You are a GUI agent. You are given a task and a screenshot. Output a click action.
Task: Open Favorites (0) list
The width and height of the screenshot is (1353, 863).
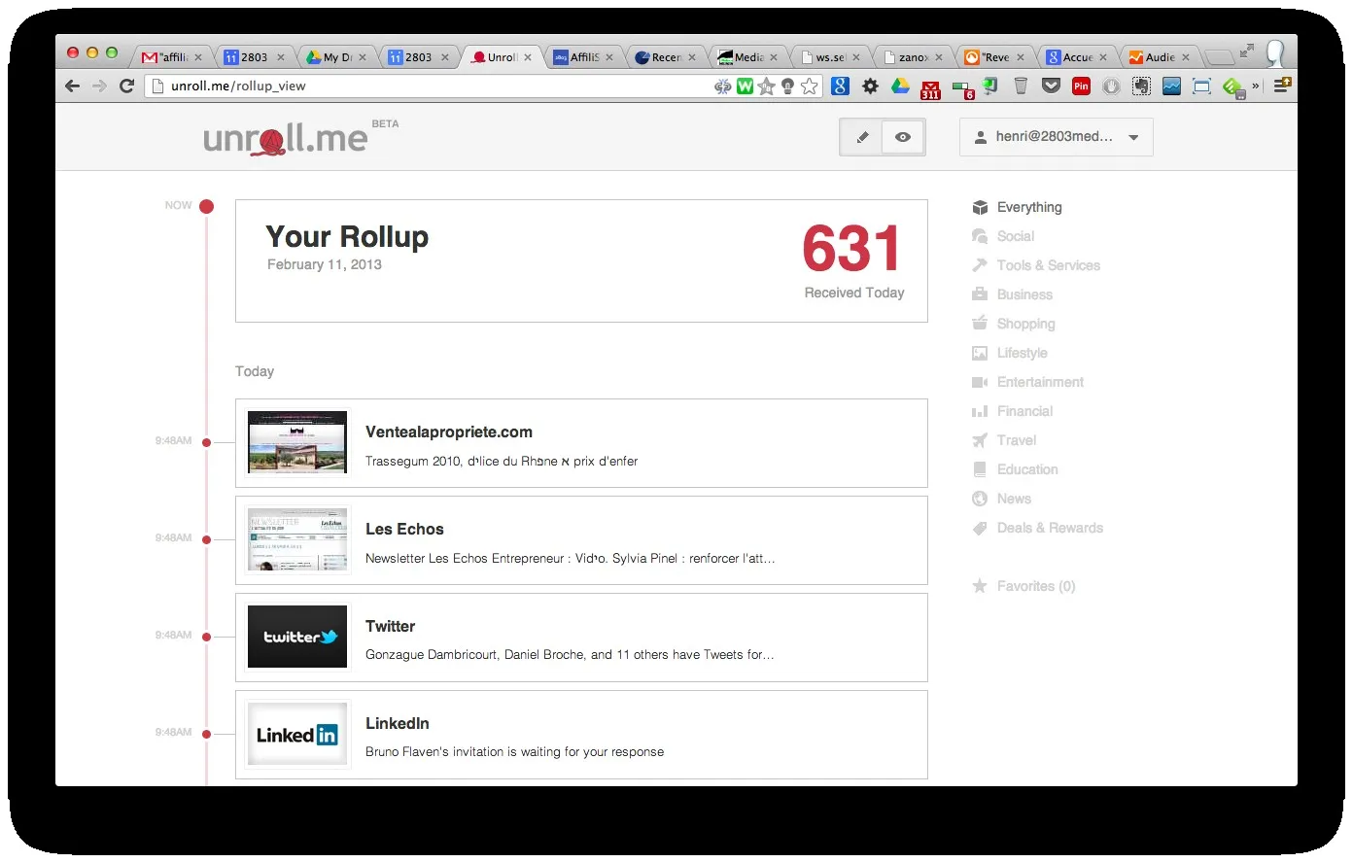point(1023,586)
